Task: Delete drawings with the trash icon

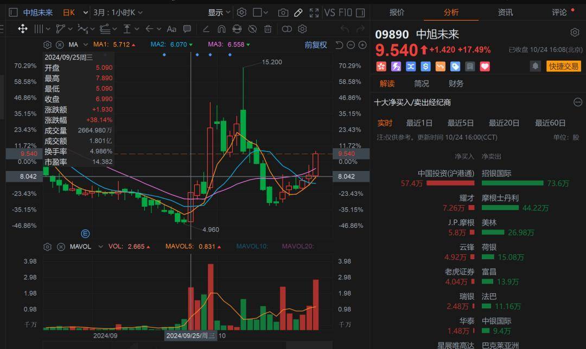Action: click(267, 29)
